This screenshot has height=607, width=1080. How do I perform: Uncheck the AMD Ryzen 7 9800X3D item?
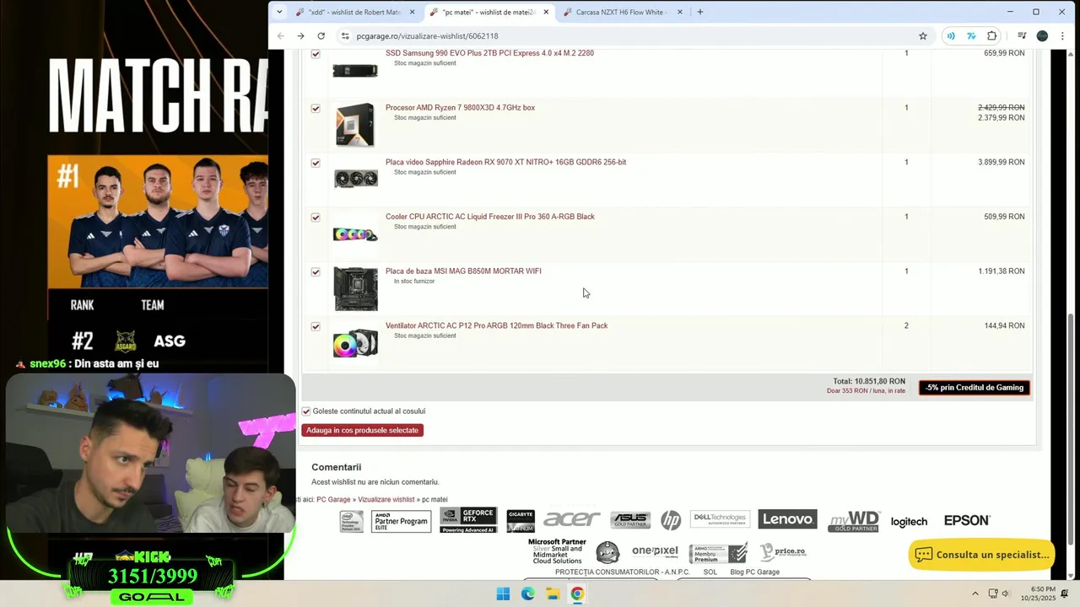click(316, 109)
